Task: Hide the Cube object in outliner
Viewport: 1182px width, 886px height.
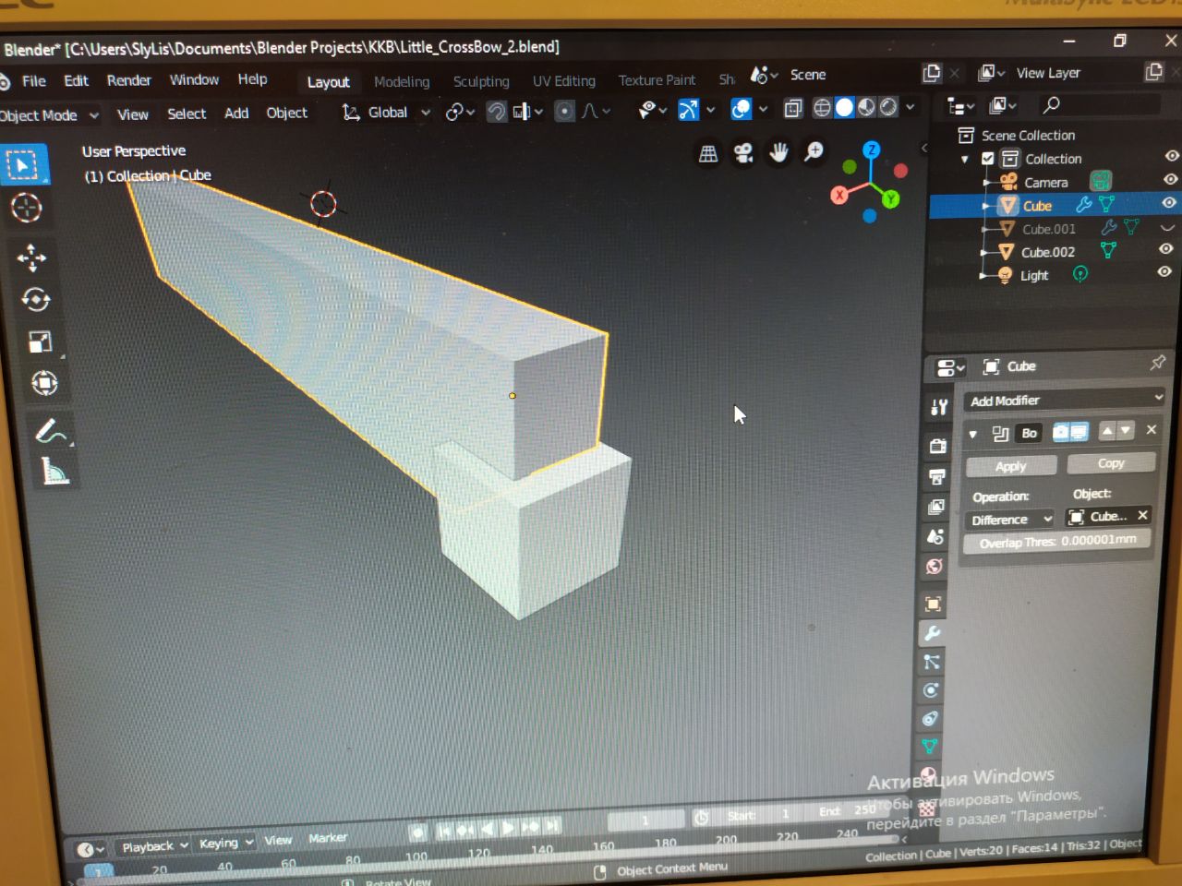Action: pos(1169,202)
